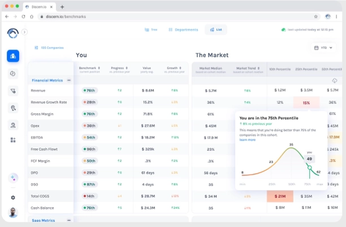Open the settings gear in sidebar
346x227 pixels.
[12, 197]
